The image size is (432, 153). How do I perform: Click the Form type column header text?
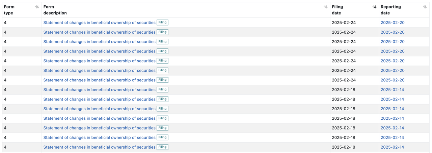pos(9,10)
